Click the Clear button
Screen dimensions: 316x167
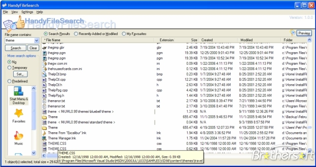point(33,48)
